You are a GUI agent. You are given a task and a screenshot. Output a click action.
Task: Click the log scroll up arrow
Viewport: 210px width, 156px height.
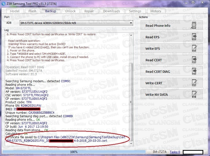point(131,35)
